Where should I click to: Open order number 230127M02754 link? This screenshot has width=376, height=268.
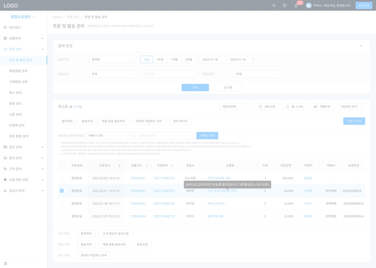(x=164, y=178)
